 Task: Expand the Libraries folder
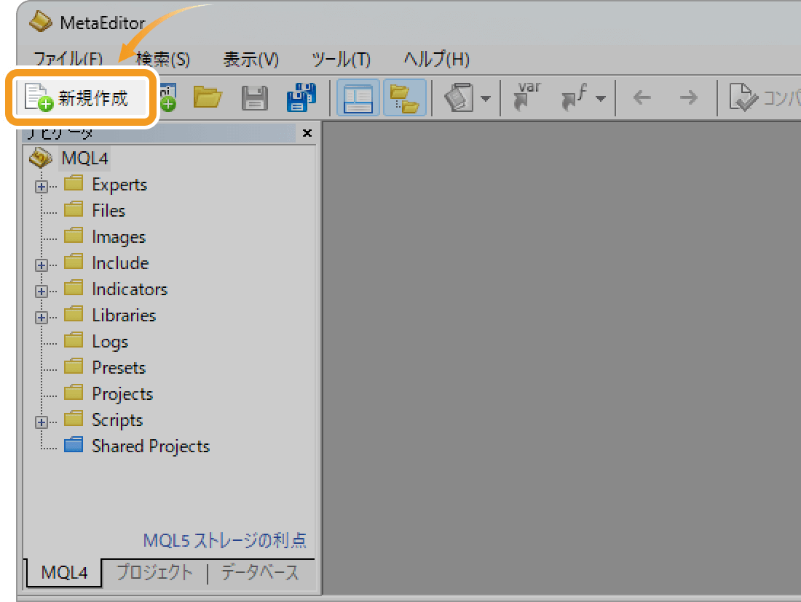[42, 317]
